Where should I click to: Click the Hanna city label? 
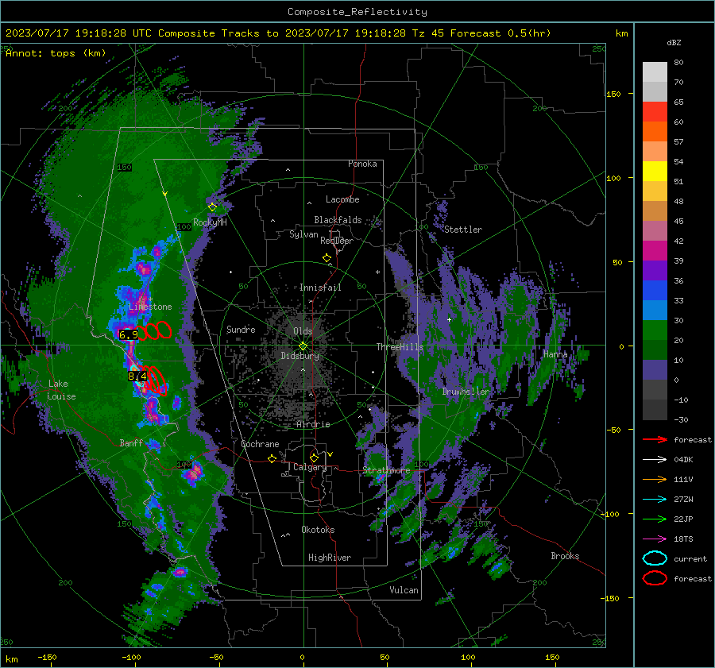click(555, 354)
